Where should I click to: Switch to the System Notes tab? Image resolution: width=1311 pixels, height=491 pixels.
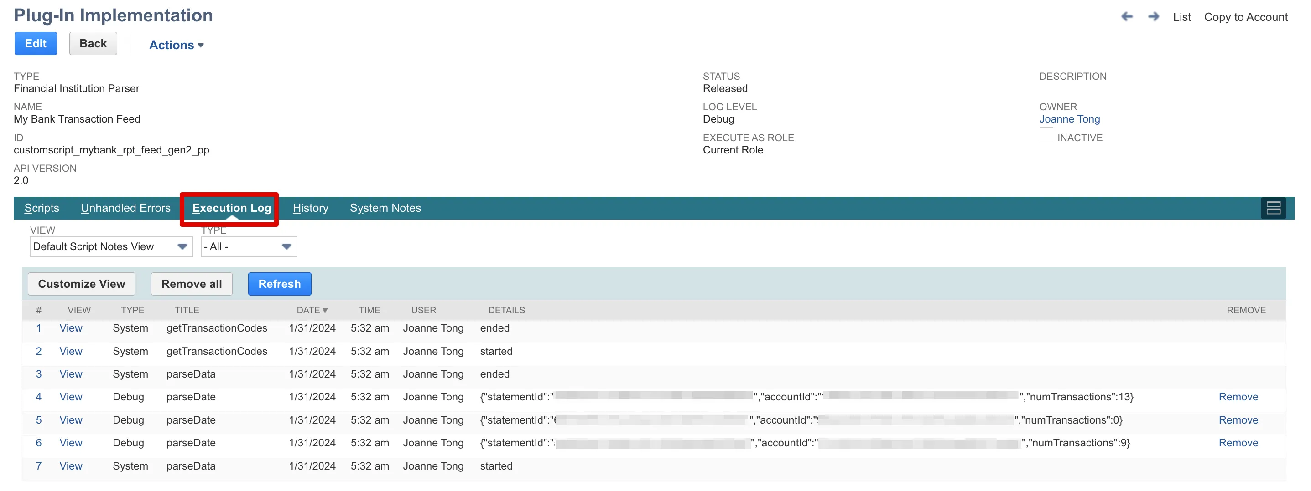[385, 208]
